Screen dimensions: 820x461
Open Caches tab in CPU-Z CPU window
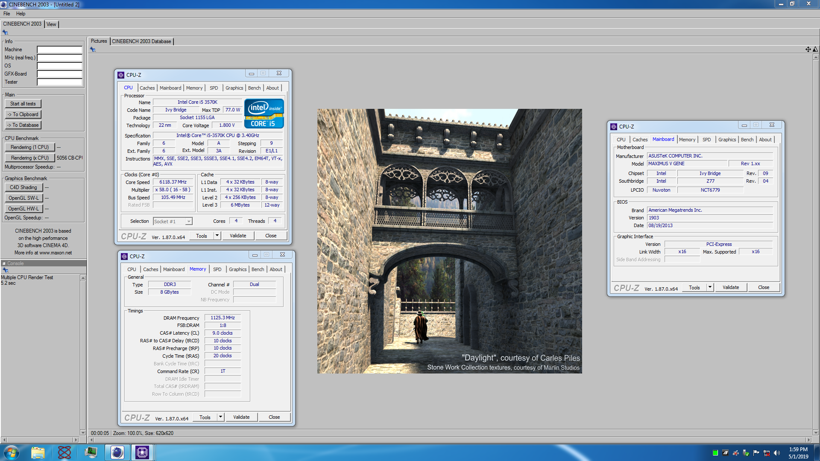point(147,88)
